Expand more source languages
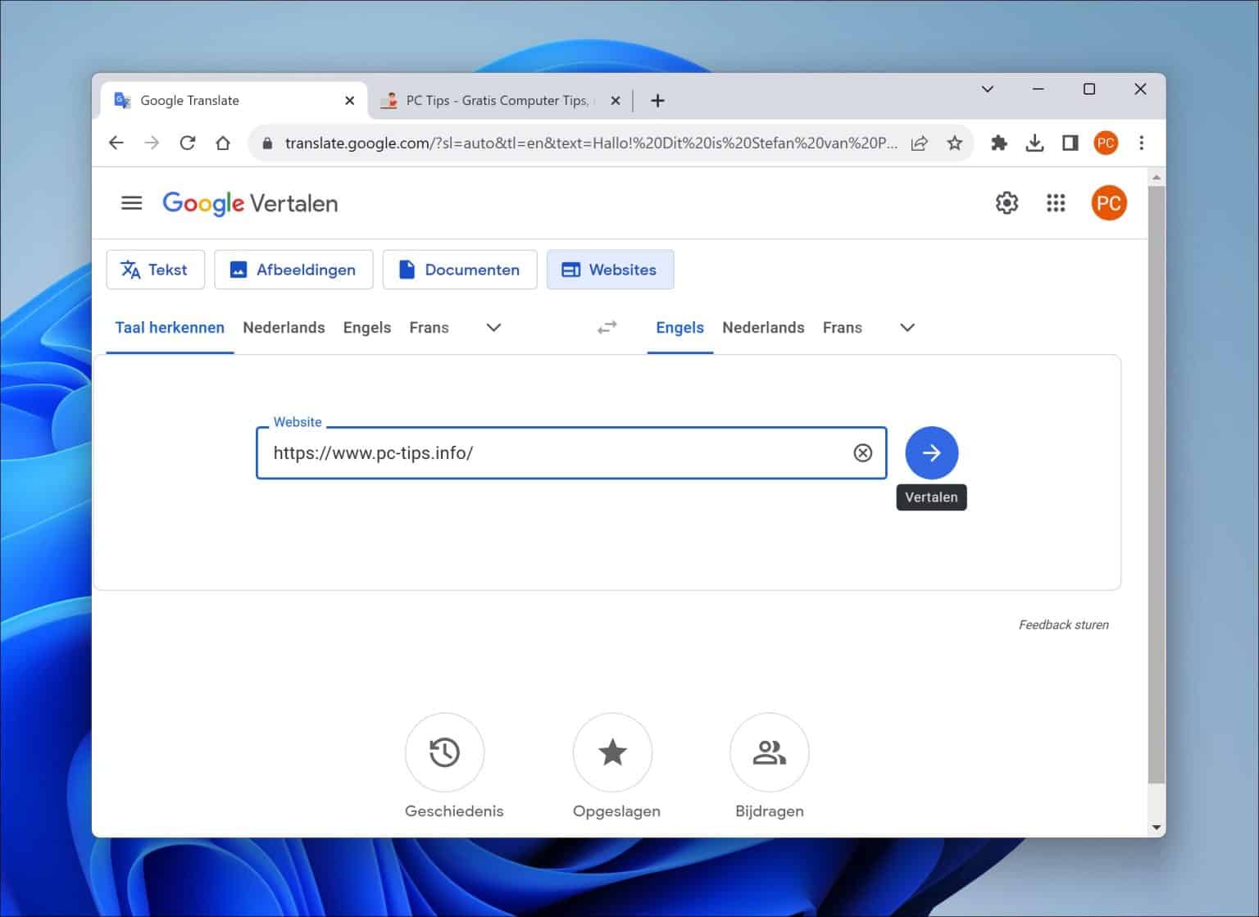This screenshot has height=917, width=1259. coord(493,328)
